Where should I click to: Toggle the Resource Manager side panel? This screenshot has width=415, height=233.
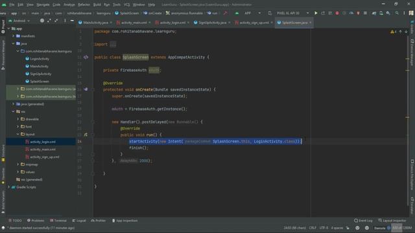[x=3, y=55]
